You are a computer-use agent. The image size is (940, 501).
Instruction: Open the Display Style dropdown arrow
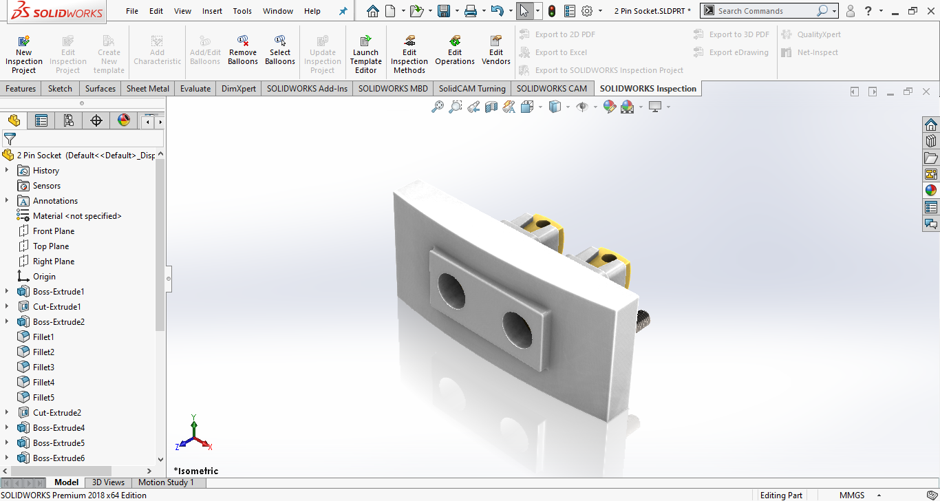click(x=568, y=107)
